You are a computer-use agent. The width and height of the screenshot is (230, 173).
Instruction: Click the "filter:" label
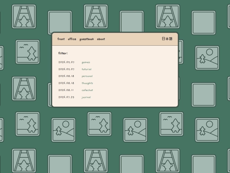[63, 53]
